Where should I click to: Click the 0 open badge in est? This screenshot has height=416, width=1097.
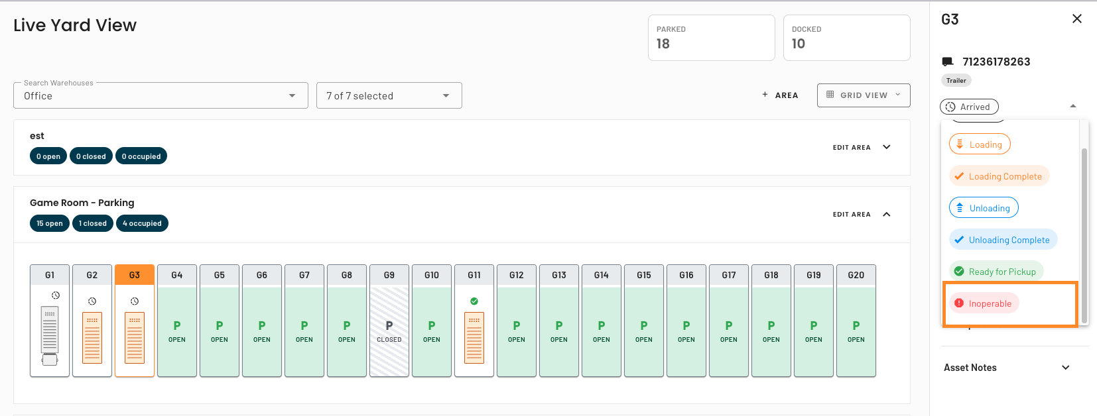tap(48, 156)
